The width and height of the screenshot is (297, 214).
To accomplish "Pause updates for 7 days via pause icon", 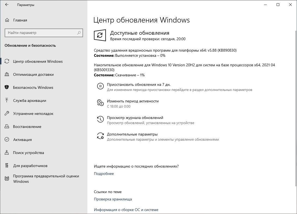I will click(x=100, y=87).
